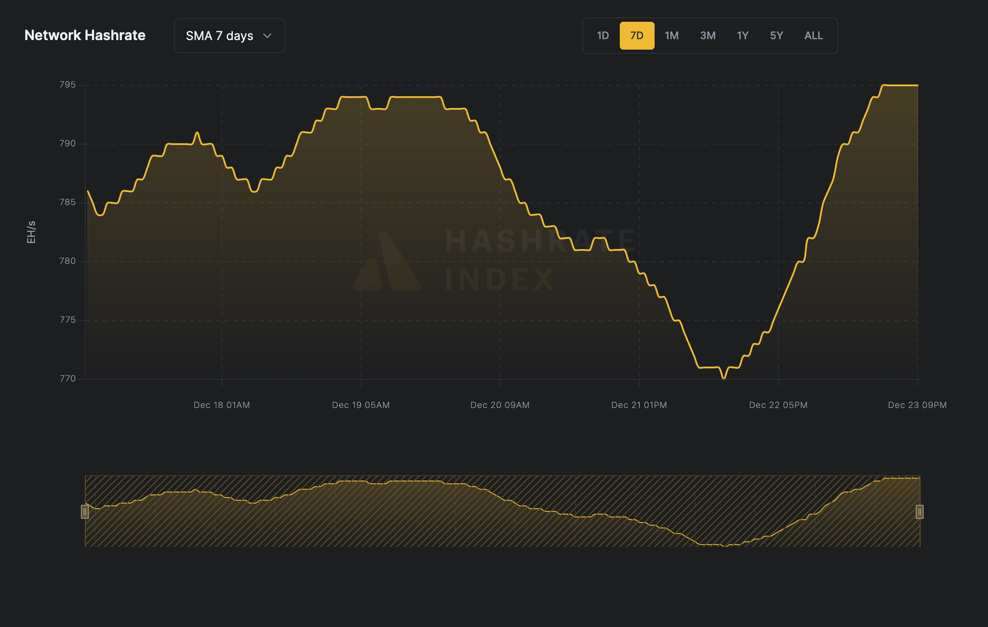The height and width of the screenshot is (627, 988).
Task: Expand the moving average selector chevron
Action: tap(268, 36)
